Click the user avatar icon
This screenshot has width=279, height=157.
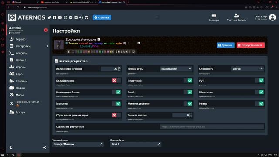pos(272,17)
